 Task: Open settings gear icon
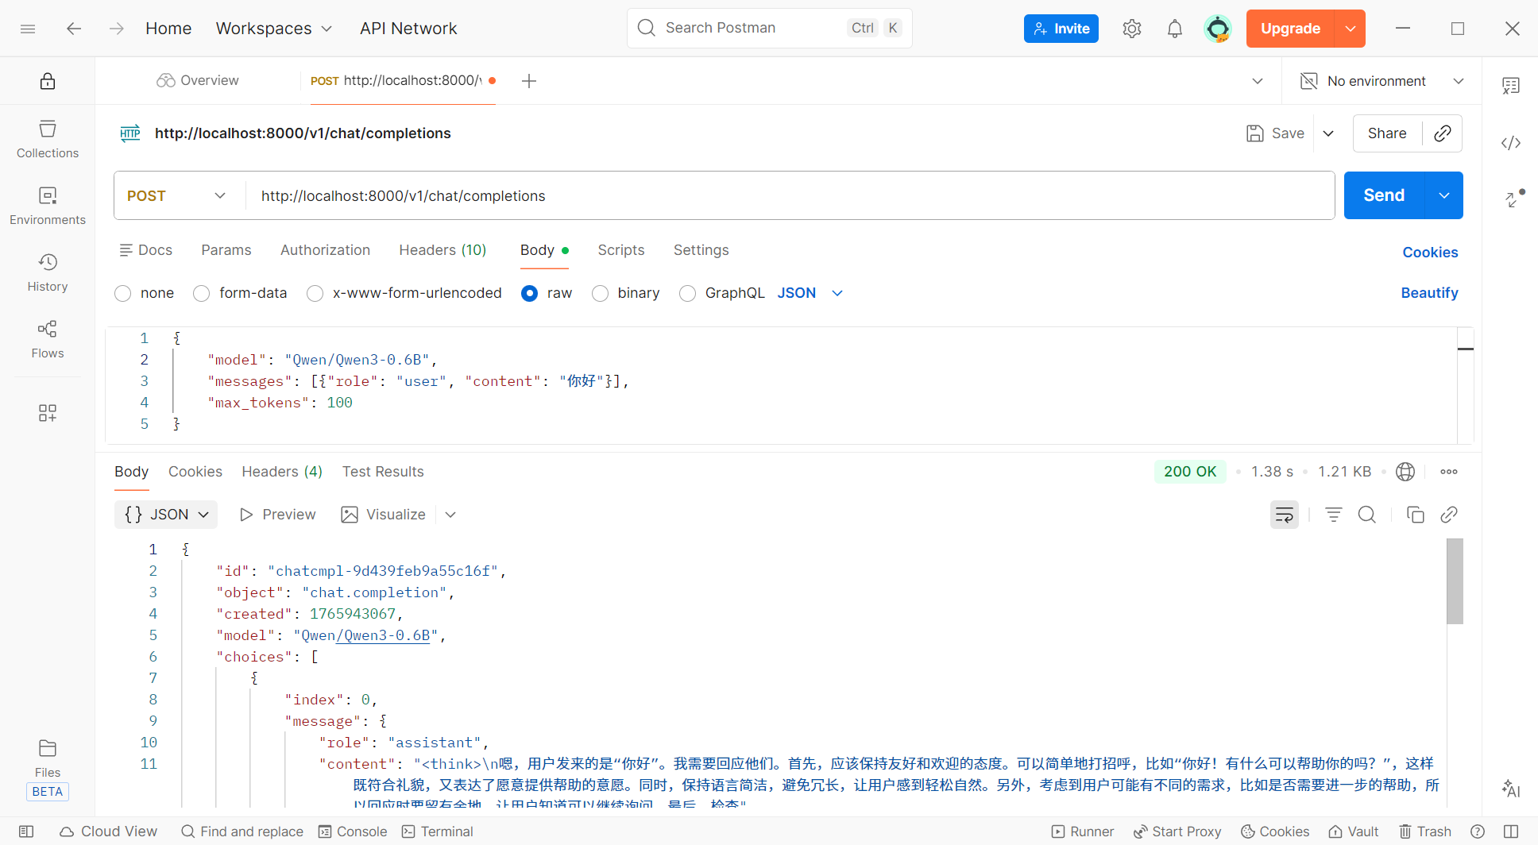pyautogui.click(x=1132, y=29)
